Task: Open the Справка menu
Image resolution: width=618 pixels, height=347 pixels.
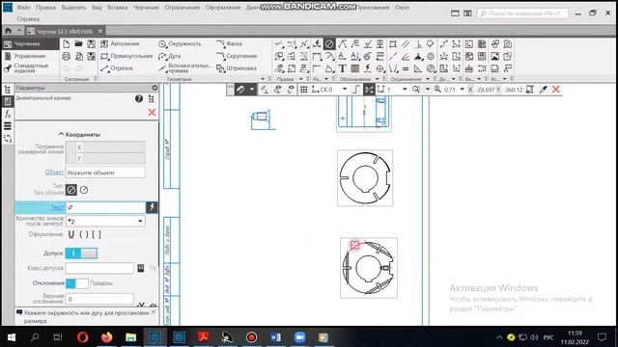Action: 28,18
